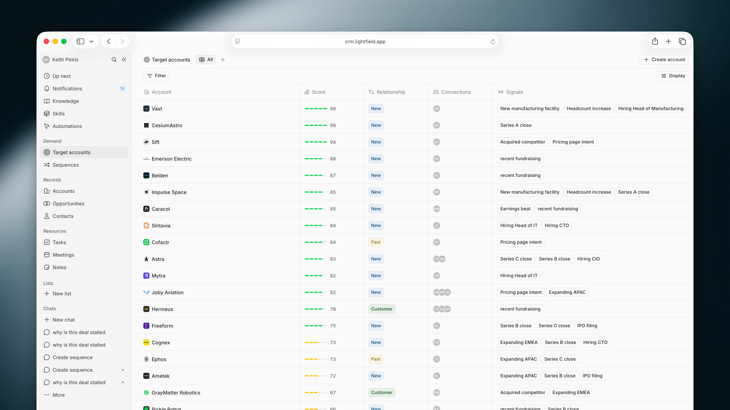Open Opportunities under Records
Image resolution: width=730 pixels, height=410 pixels.
point(84,203)
